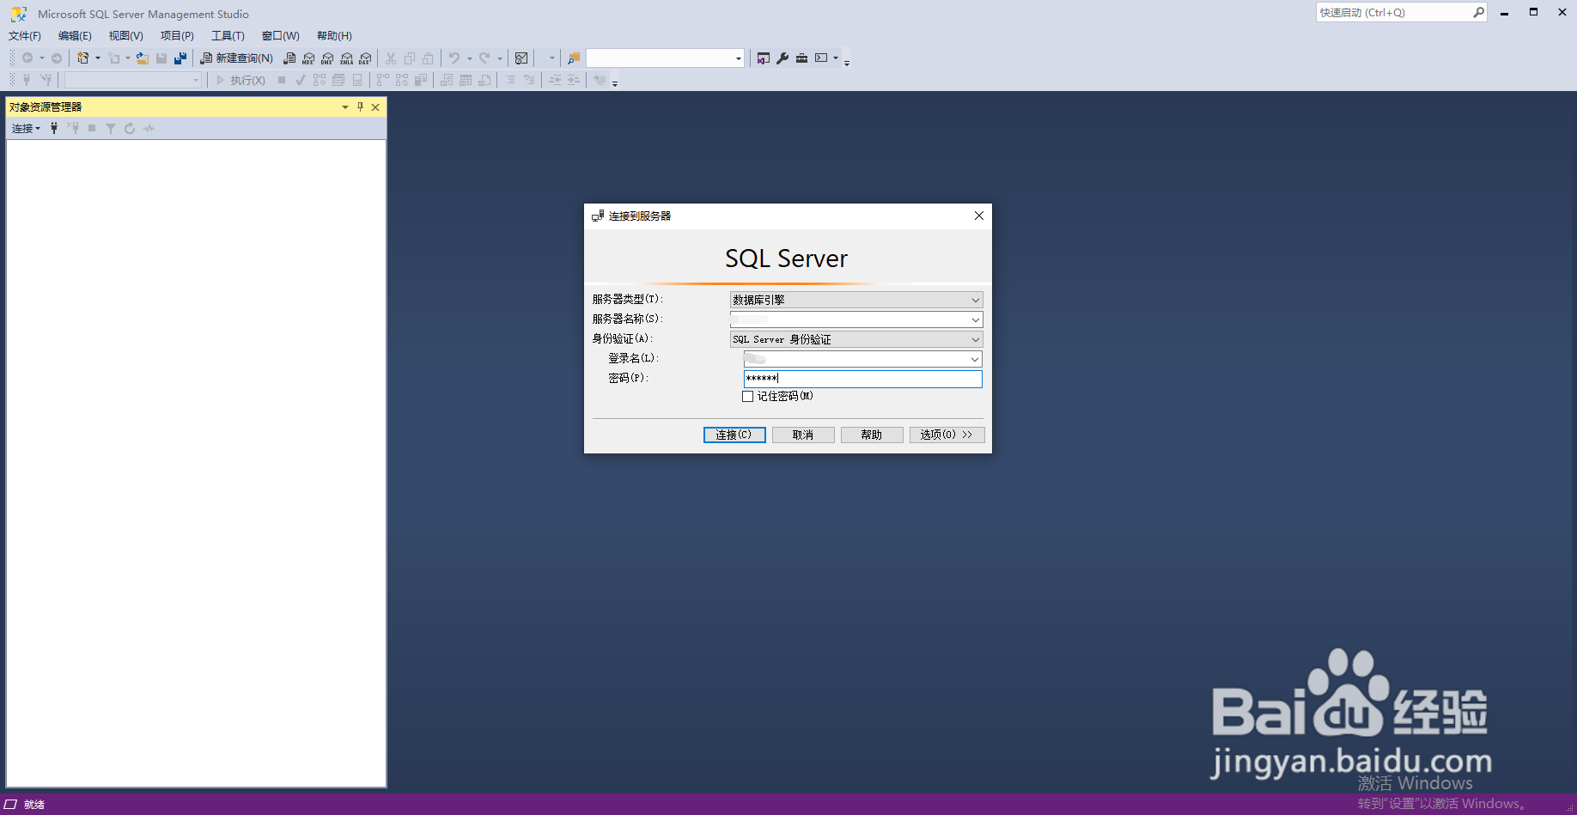Click the find in files icon
Image resolution: width=1577 pixels, height=815 pixels.
574,58
